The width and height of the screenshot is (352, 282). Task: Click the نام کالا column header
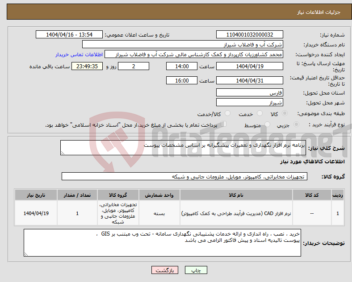[236, 195]
